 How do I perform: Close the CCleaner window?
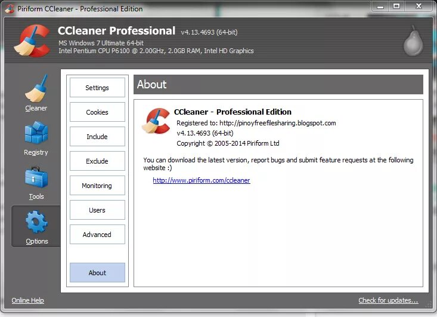pos(419,7)
